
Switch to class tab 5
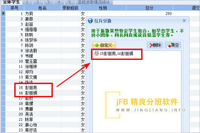tap(69, 2)
